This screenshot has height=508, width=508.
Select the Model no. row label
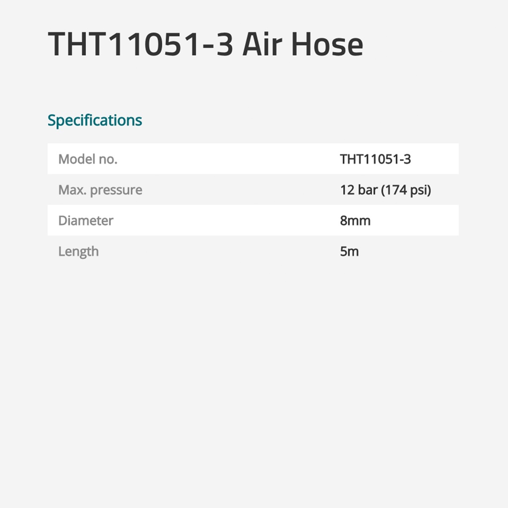[88, 159]
